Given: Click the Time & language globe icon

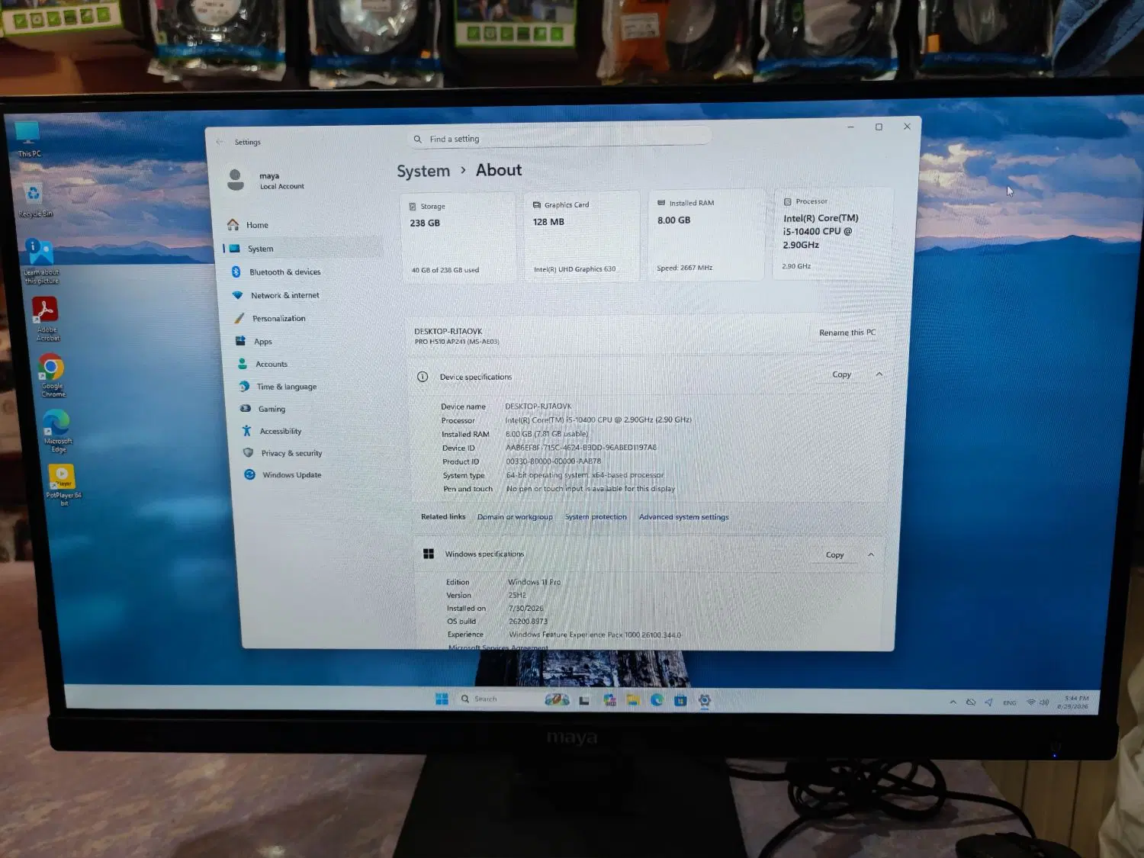Looking at the screenshot, I should (x=244, y=387).
